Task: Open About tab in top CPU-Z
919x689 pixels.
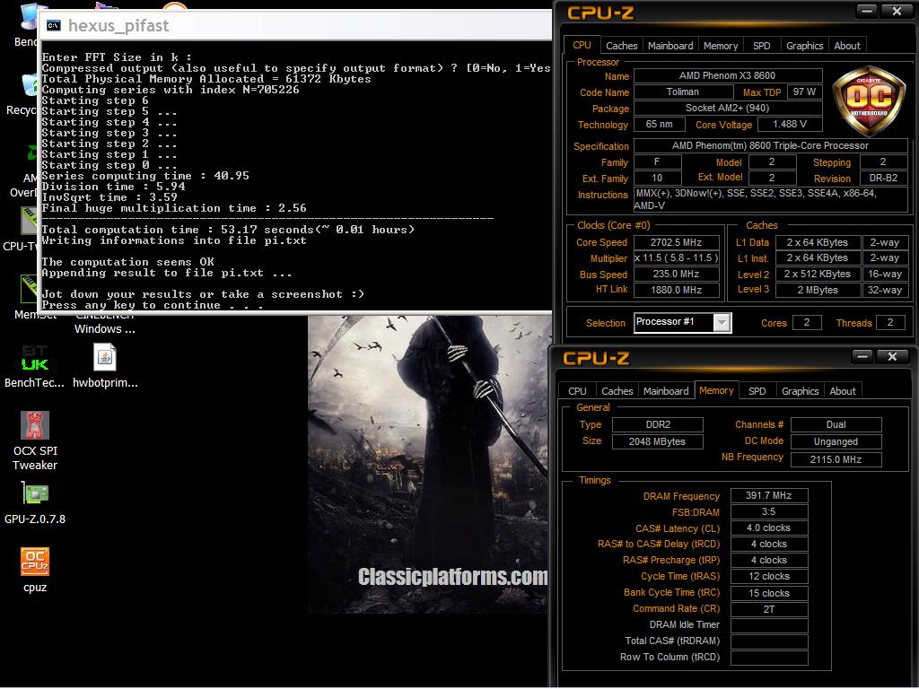Action: click(847, 46)
